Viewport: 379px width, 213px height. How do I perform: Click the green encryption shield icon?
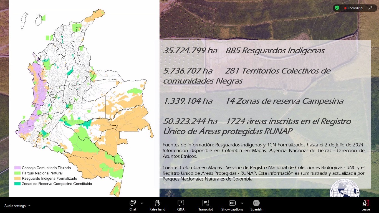337,8
